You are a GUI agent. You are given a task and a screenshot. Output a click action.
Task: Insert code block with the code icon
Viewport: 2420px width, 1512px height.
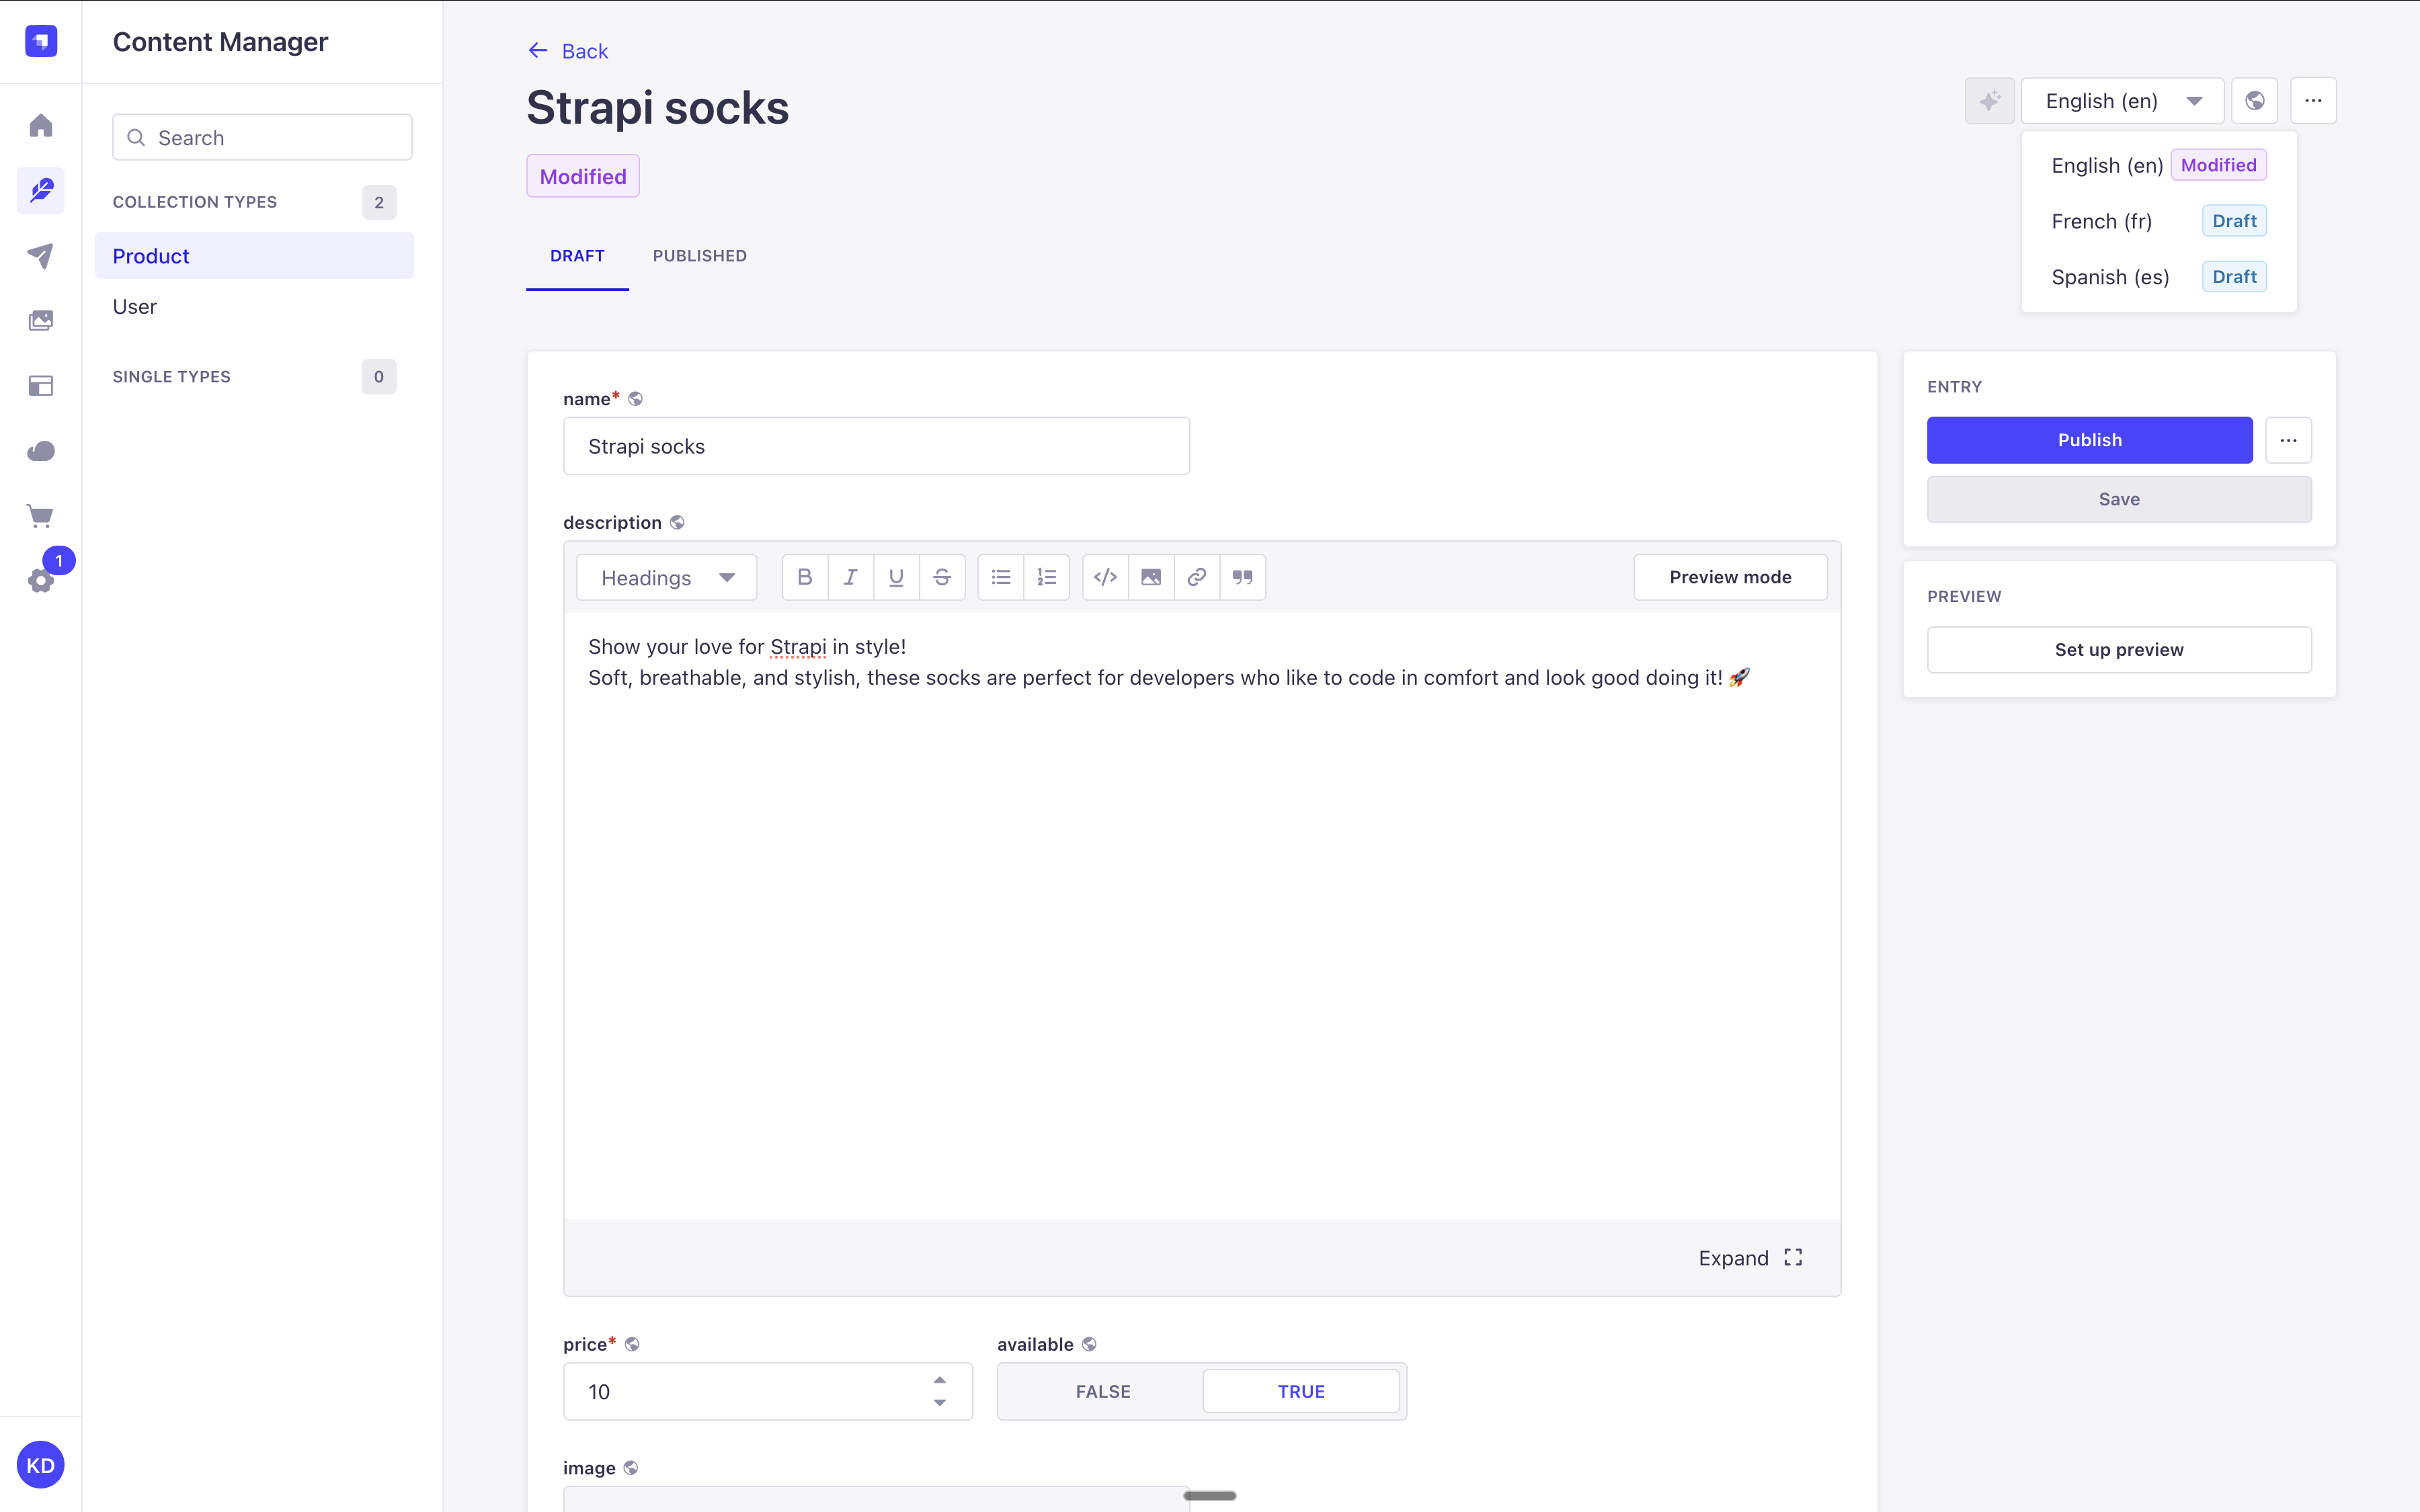[1105, 577]
